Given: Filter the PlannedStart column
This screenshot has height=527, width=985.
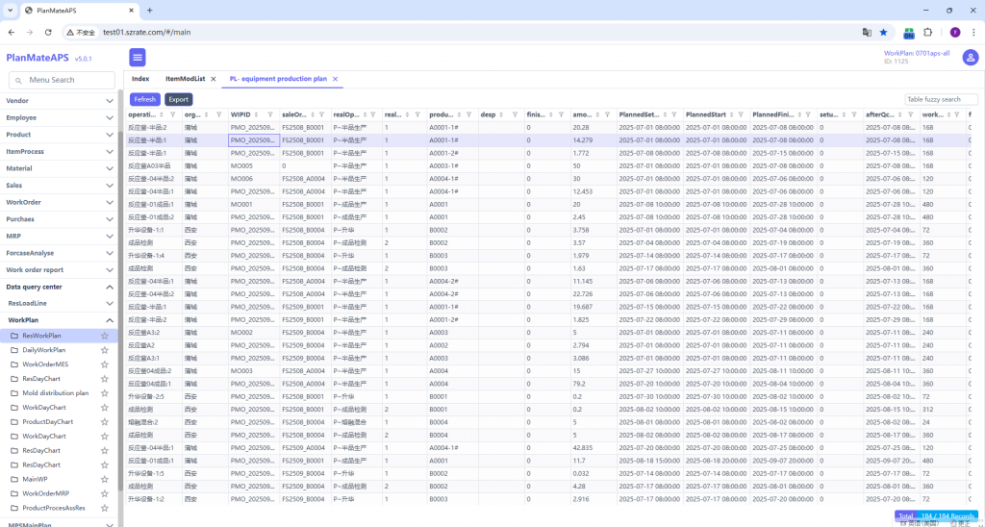Looking at the screenshot, I should point(742,115).
